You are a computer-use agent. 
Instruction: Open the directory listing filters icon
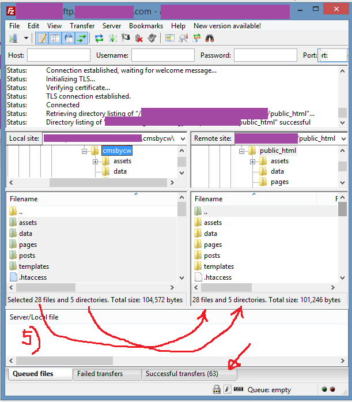click(x=170, y=39)
